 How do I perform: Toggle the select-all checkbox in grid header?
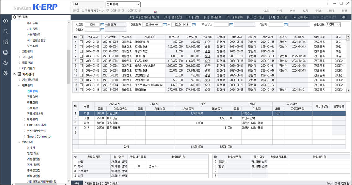[x=81, y=37]
